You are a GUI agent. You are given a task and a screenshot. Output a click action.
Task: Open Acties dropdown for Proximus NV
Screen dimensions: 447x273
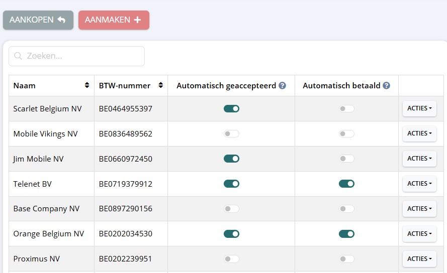(419, 259)
